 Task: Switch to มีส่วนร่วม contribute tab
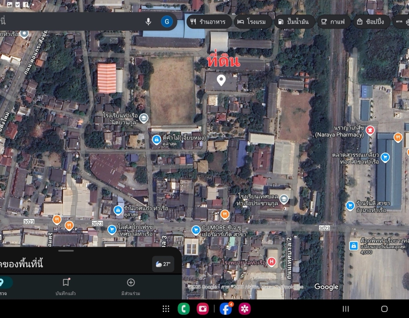(131, 287)
